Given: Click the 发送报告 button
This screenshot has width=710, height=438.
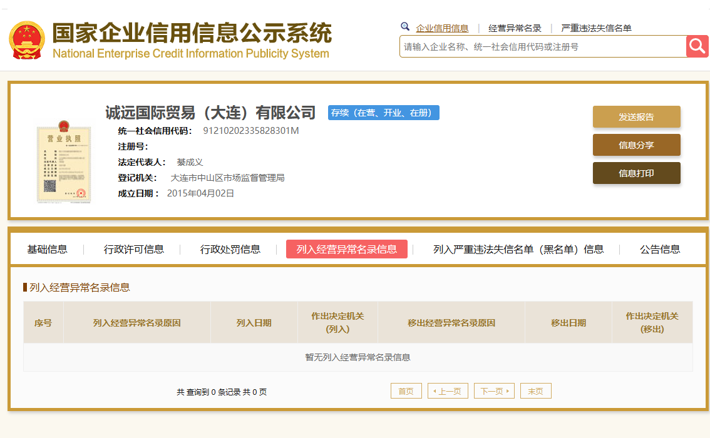Looking at the screenshot, I should click(x=636, y=117).
